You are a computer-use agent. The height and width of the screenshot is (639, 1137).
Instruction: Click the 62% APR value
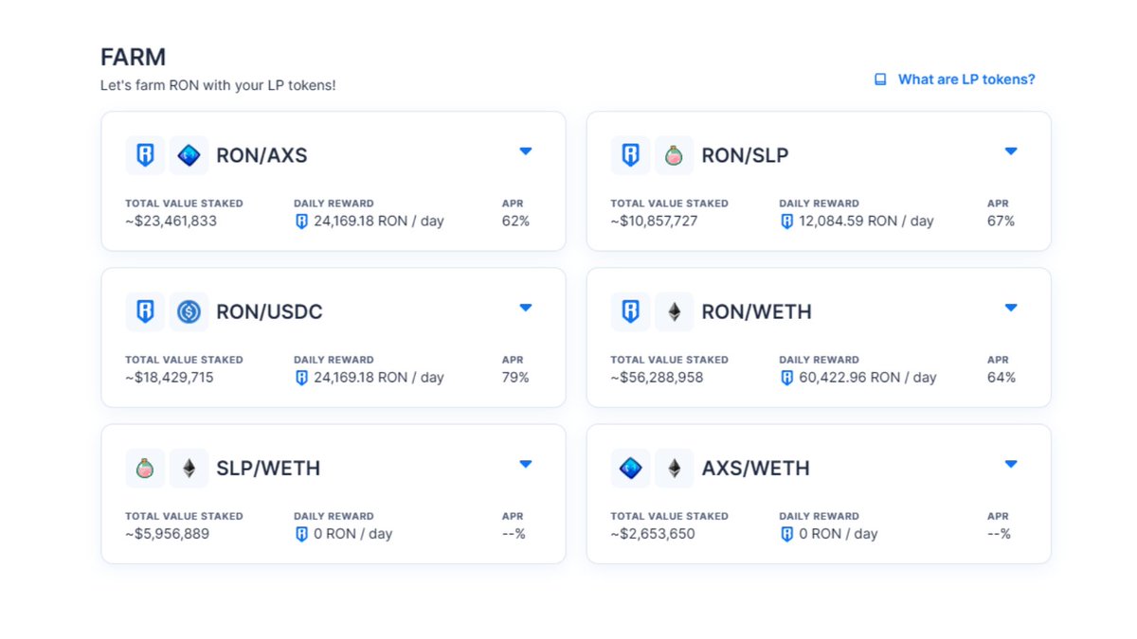pyautogui.click(x=515, y=222)
